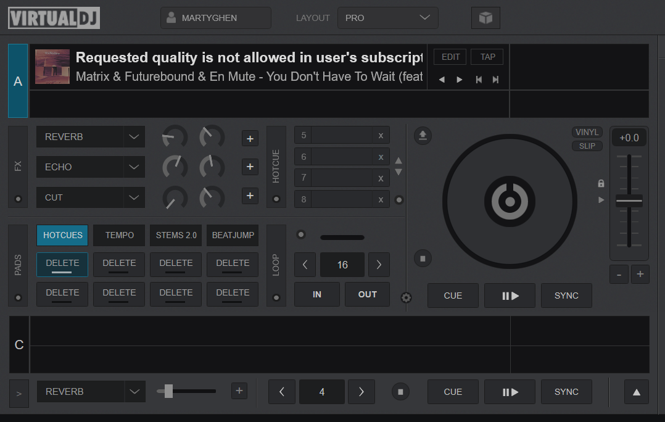This screenshot has width=665, height=422.
Task: Add effect slot next to REVERB
Action: [x=250, y=138]
